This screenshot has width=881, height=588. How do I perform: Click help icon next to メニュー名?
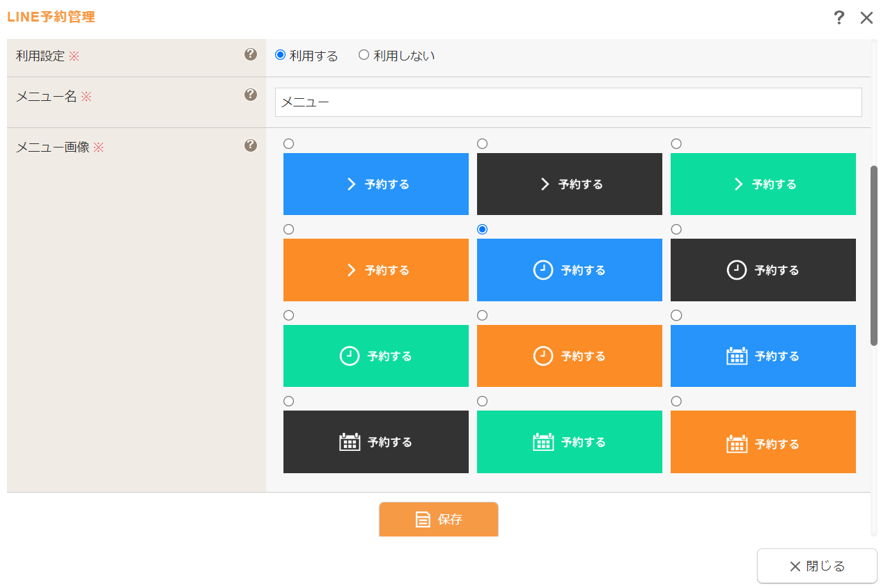point(251,95)
